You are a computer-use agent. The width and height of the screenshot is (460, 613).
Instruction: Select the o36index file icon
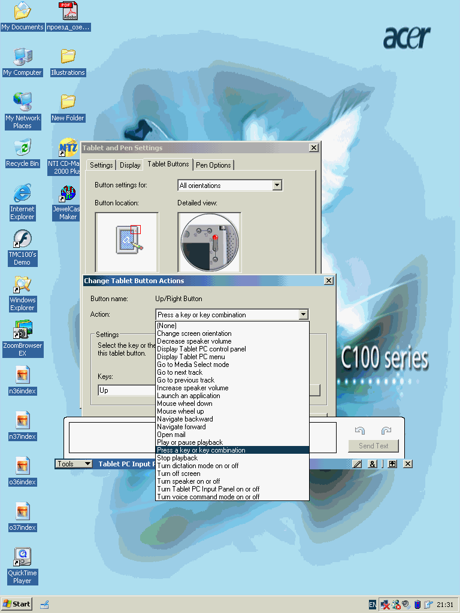22,466
